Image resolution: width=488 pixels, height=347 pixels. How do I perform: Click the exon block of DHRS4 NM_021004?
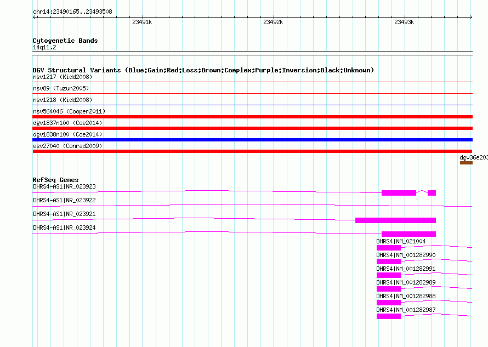coord(389,248)
